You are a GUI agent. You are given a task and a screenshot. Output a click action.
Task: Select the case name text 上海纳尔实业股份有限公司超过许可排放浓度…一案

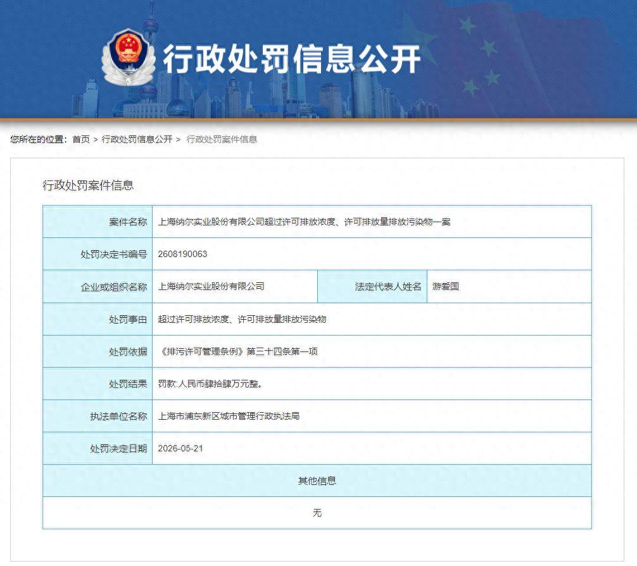coord(305,222)
